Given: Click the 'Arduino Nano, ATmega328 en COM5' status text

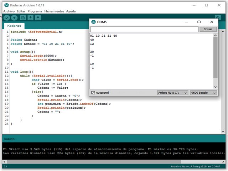Looking at the screenshot, I should pos(195,166).
